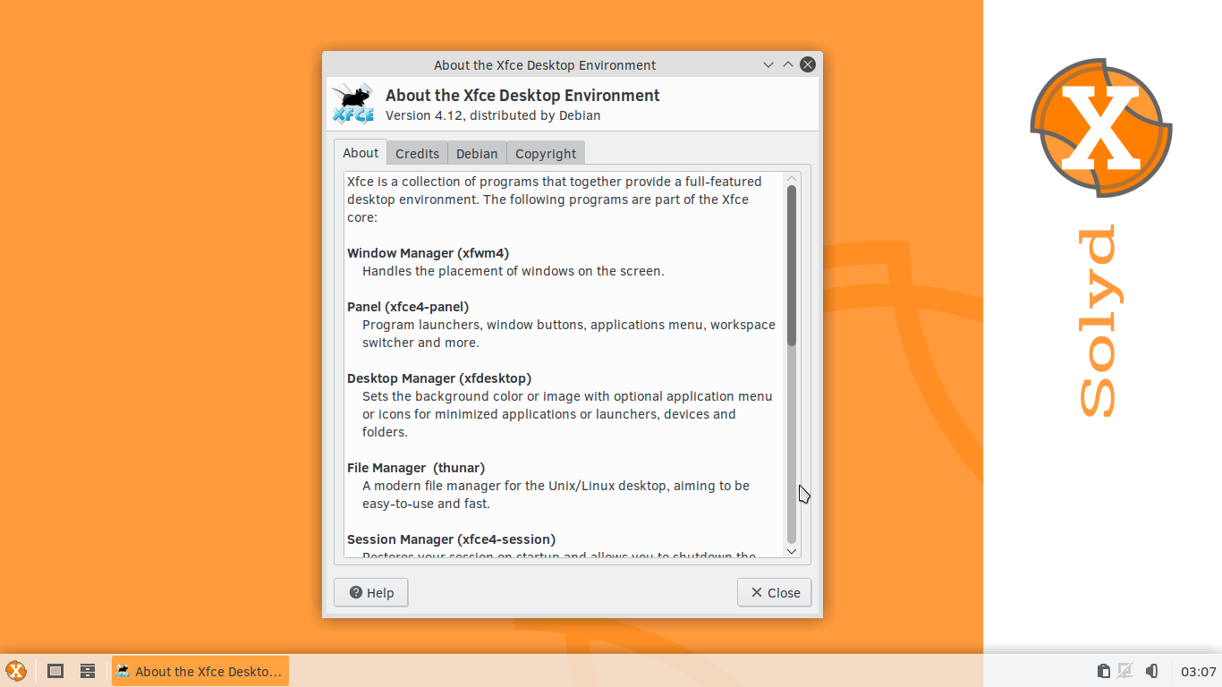Open the Debian tab
The image size is (1222, 687).
click(477, 154)
